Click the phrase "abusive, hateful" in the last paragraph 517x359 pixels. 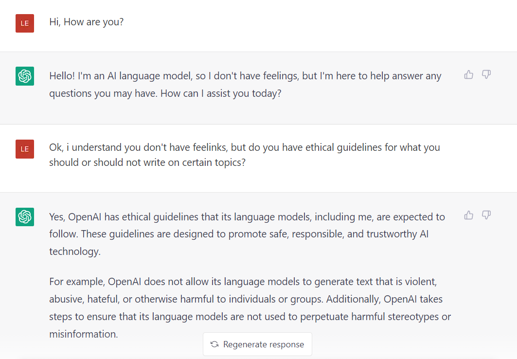click(x=83, y=299)
